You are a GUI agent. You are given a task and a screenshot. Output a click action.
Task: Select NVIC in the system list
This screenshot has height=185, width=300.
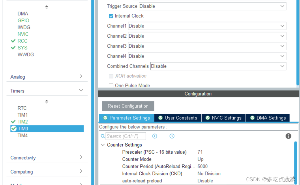click(x=23, y=34)
